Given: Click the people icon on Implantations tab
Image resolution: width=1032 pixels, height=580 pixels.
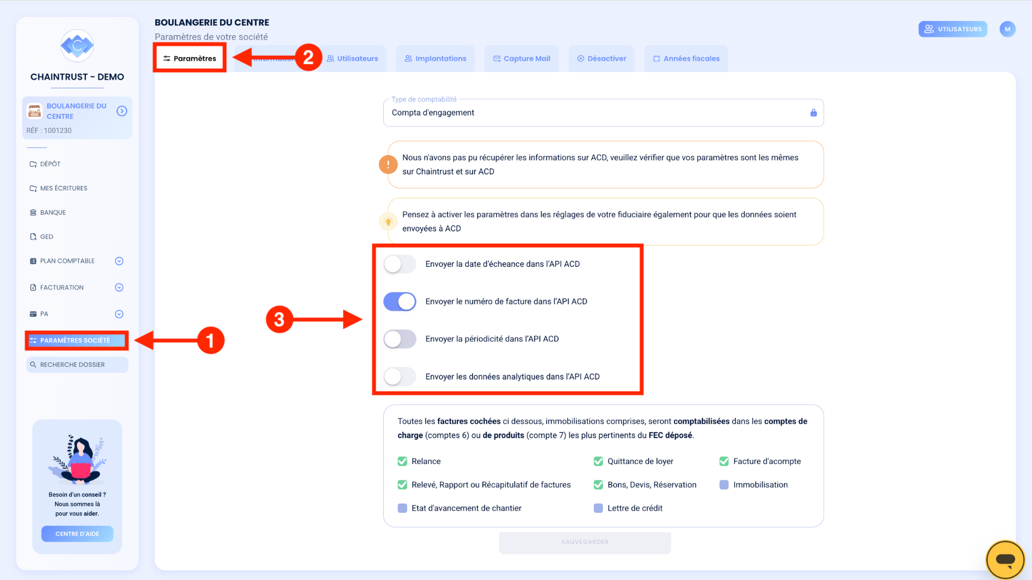Looking at the screenshot, I should [x=408, y=59].
